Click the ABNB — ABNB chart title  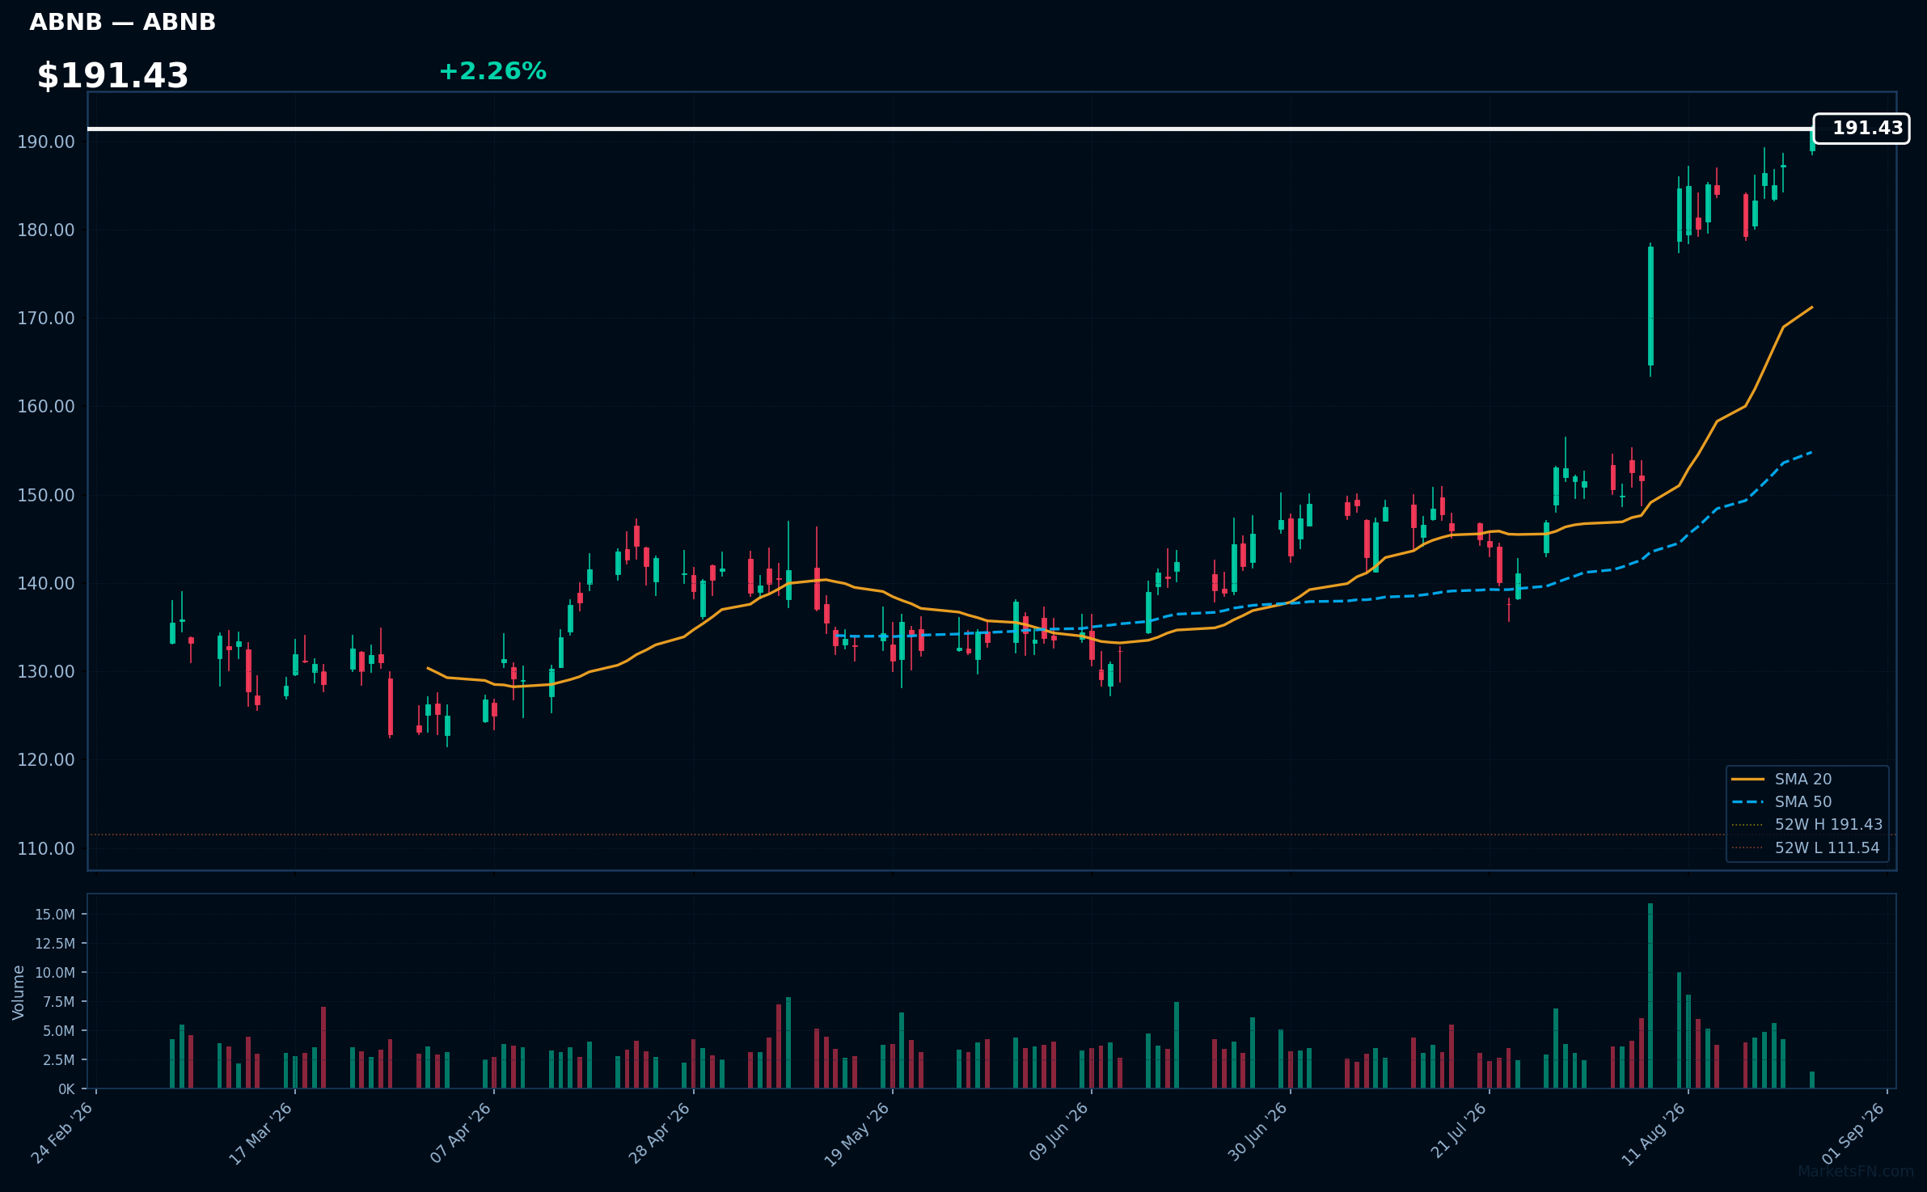pos(123,23)
